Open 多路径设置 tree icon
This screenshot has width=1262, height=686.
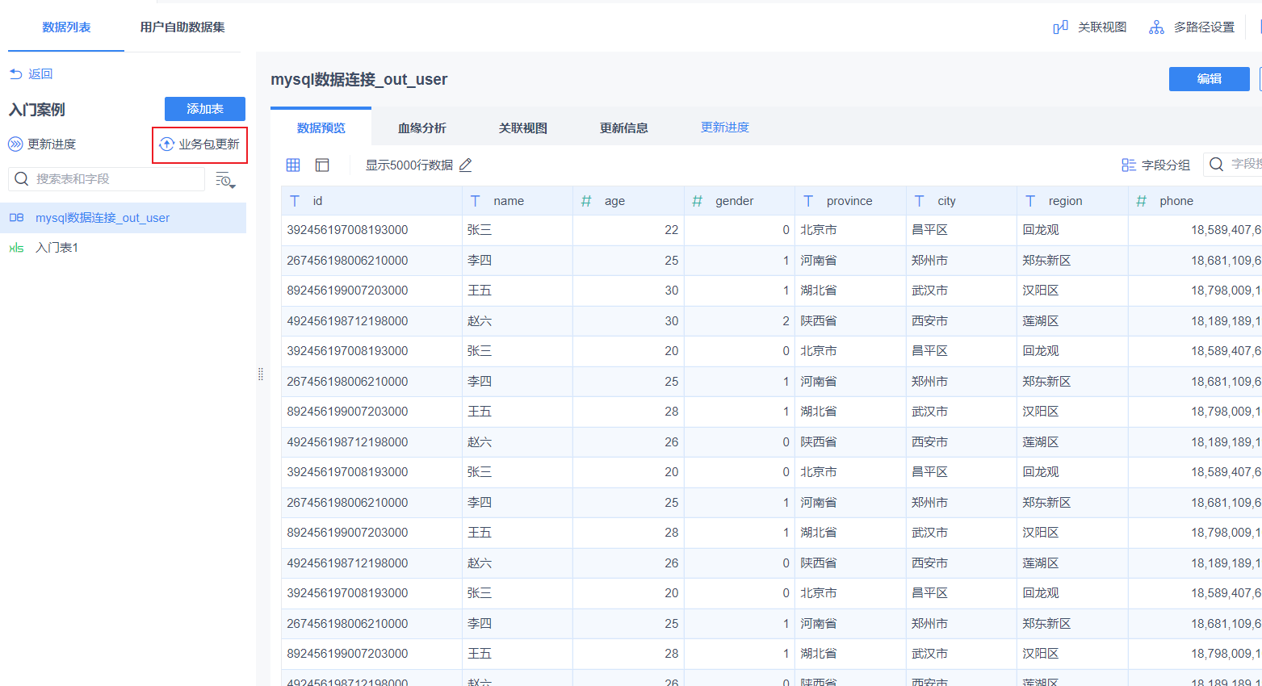pyautogui.click(x=1156, y=27)
